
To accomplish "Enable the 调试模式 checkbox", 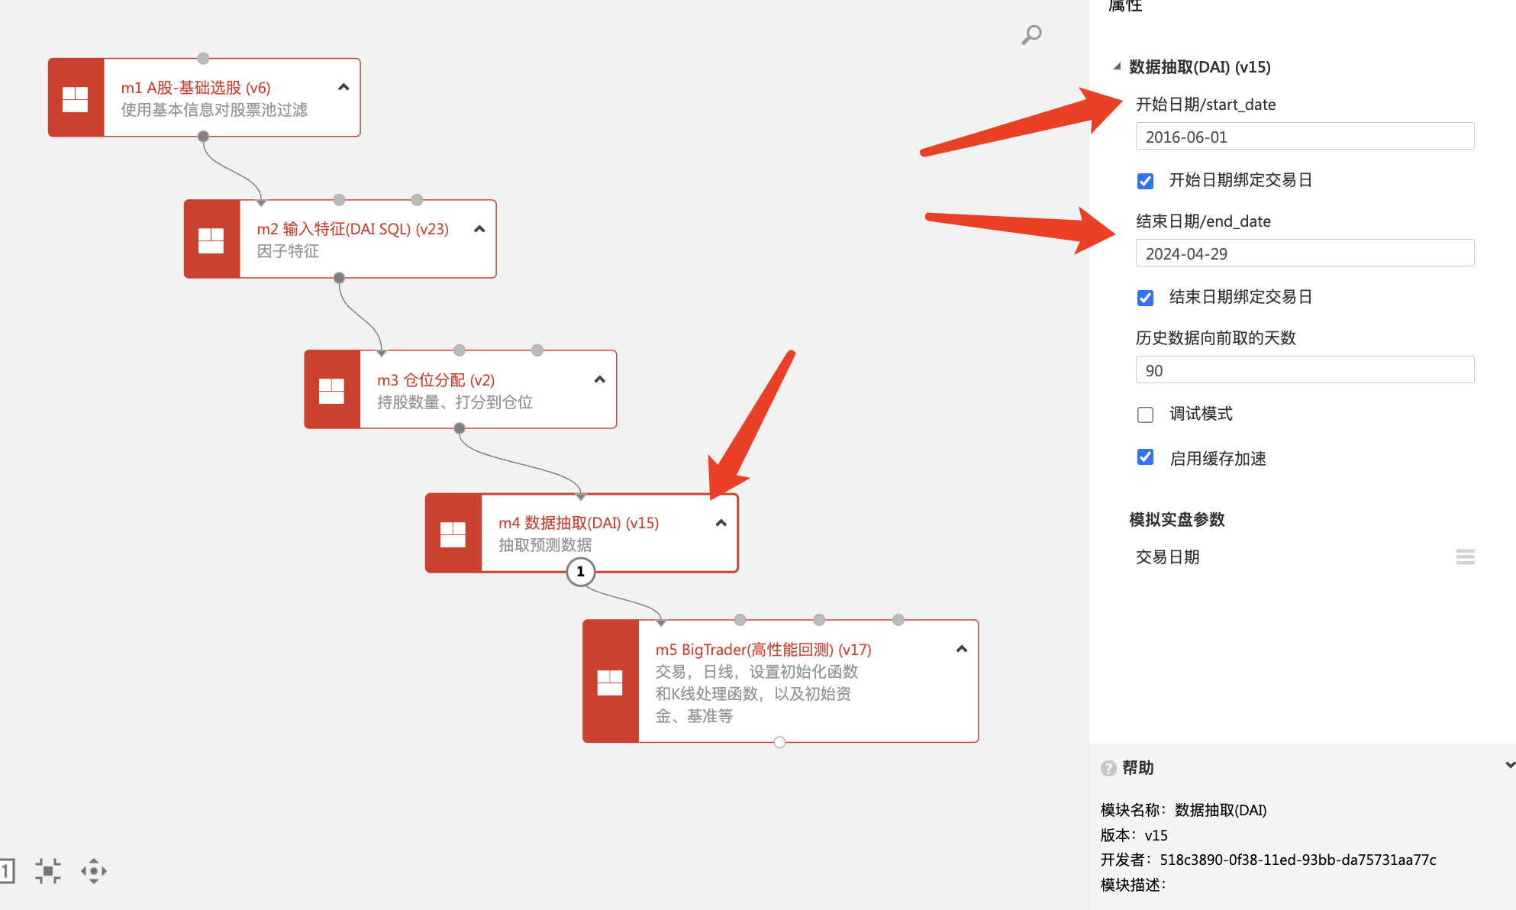I will pyautogui.click(x=1145, y=415).
